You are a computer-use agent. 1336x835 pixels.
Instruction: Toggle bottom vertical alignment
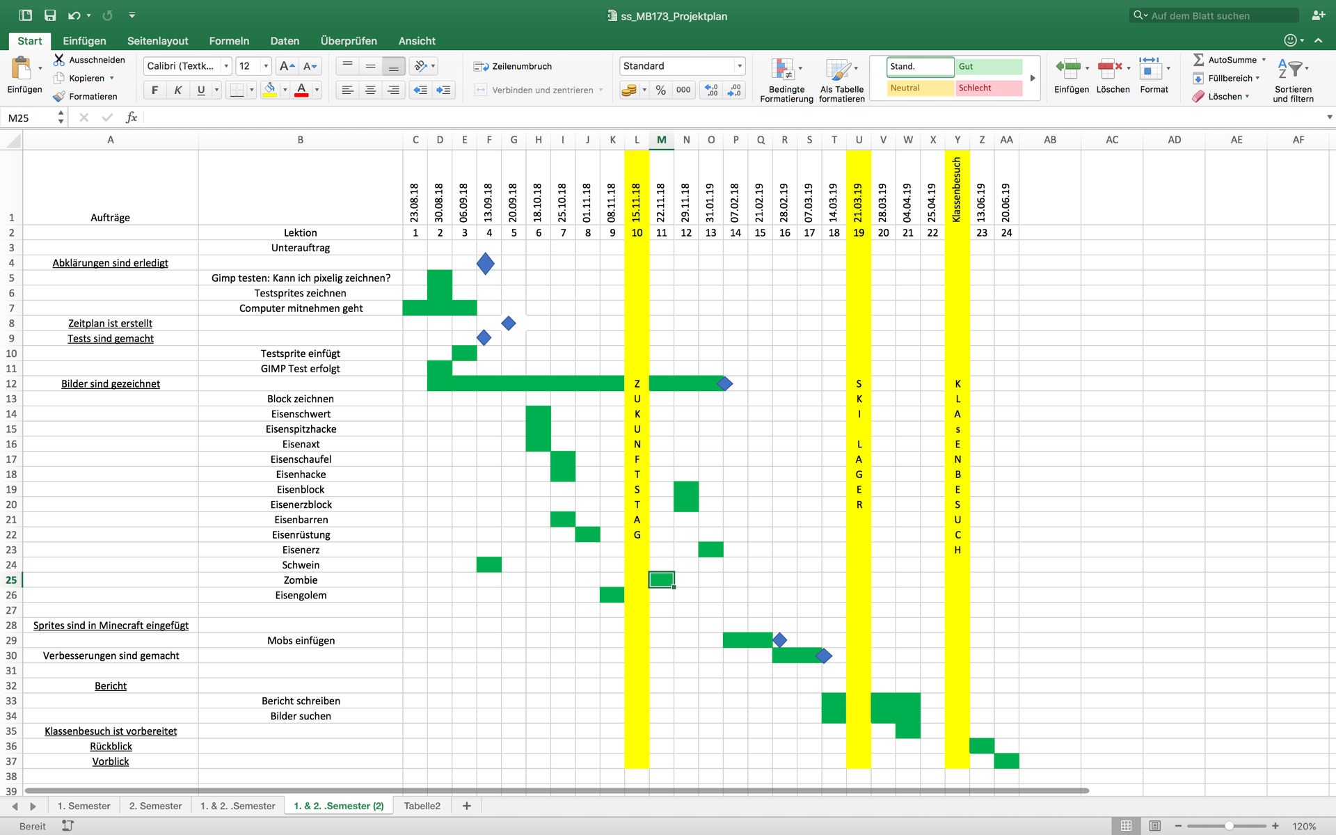point(393,66)
